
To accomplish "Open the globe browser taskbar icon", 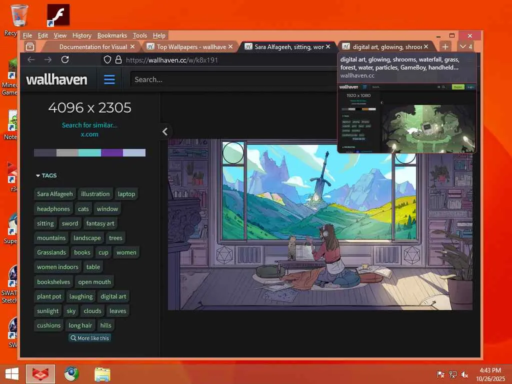I will pos(71,374).
